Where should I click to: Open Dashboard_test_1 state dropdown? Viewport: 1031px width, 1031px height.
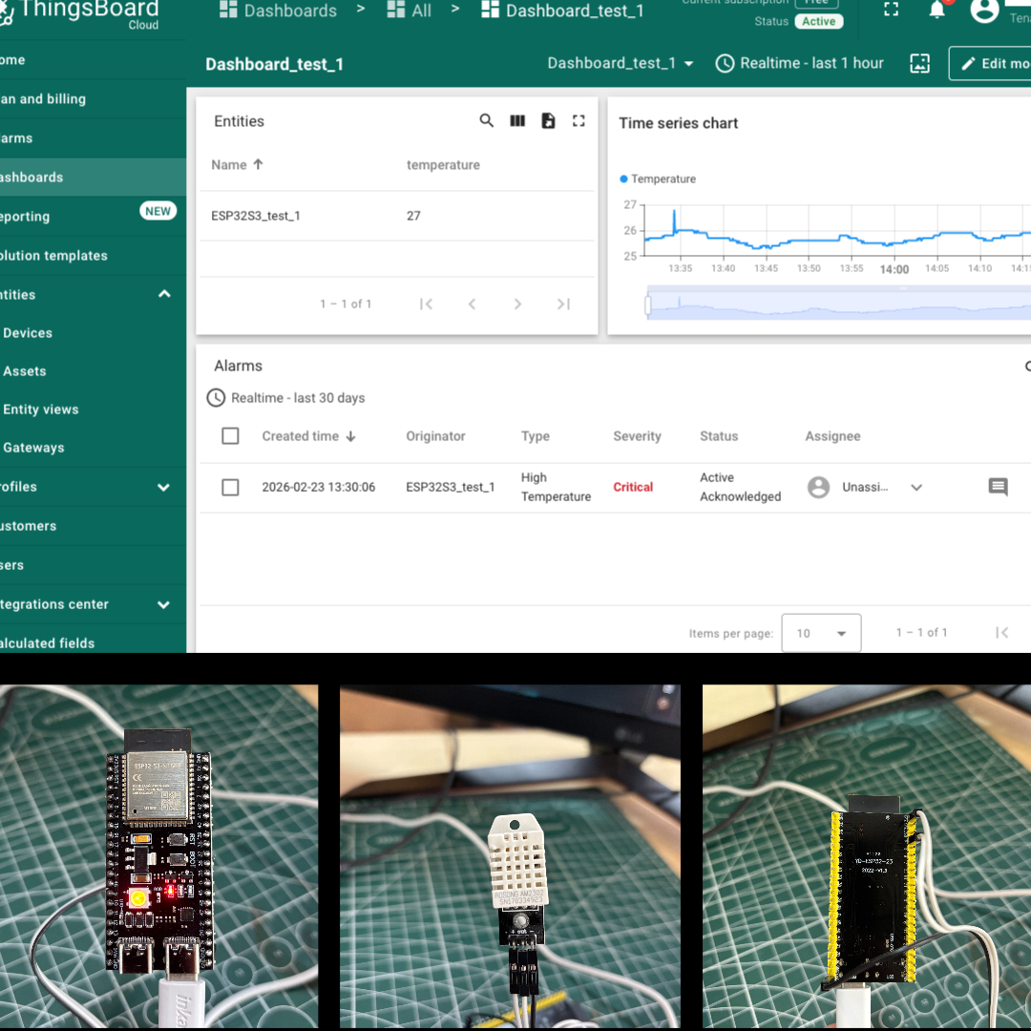pyautogui.click(x=621, y=63)
